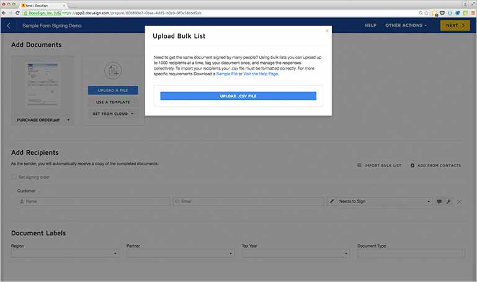Click the Import Bulk List icon
This screenshot has width=477, height=282.
[x=360, y=165]
